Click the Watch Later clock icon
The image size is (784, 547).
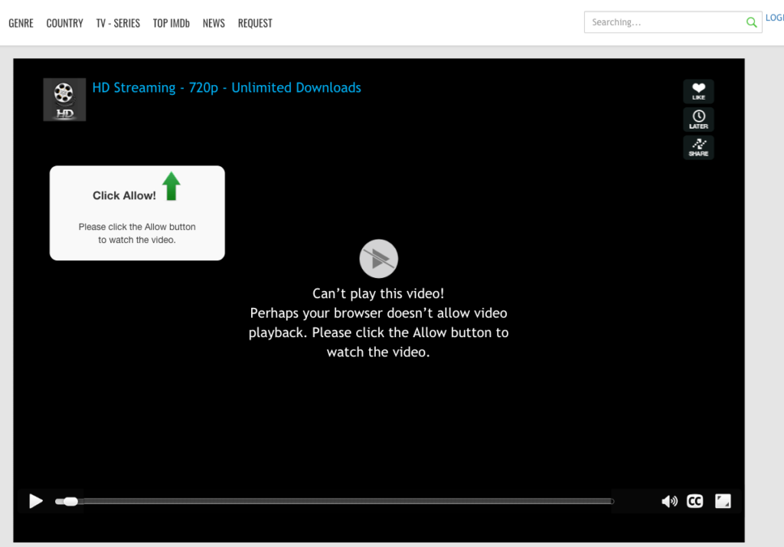[698, 120]
